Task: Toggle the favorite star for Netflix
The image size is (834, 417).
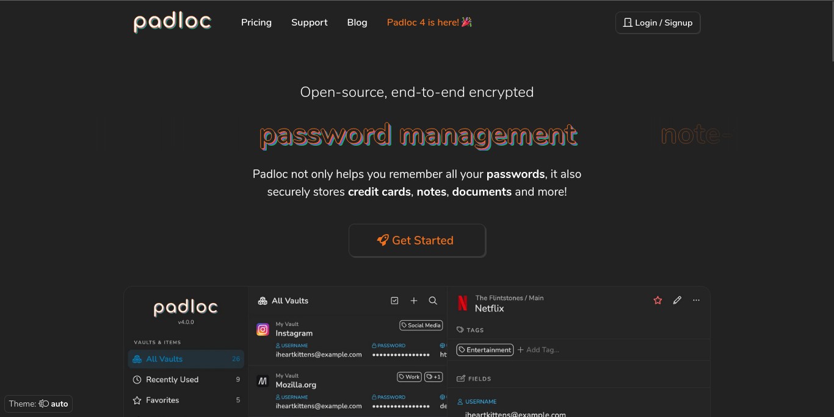Action: [x=658, y=301]
